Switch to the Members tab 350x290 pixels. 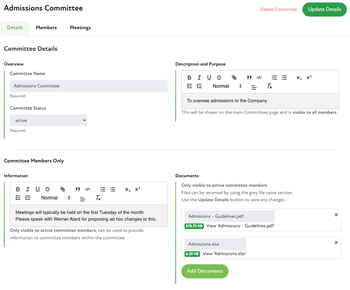46,27
